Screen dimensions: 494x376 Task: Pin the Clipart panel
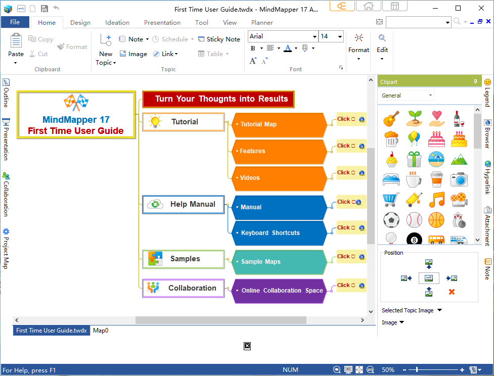pos(475,81)
